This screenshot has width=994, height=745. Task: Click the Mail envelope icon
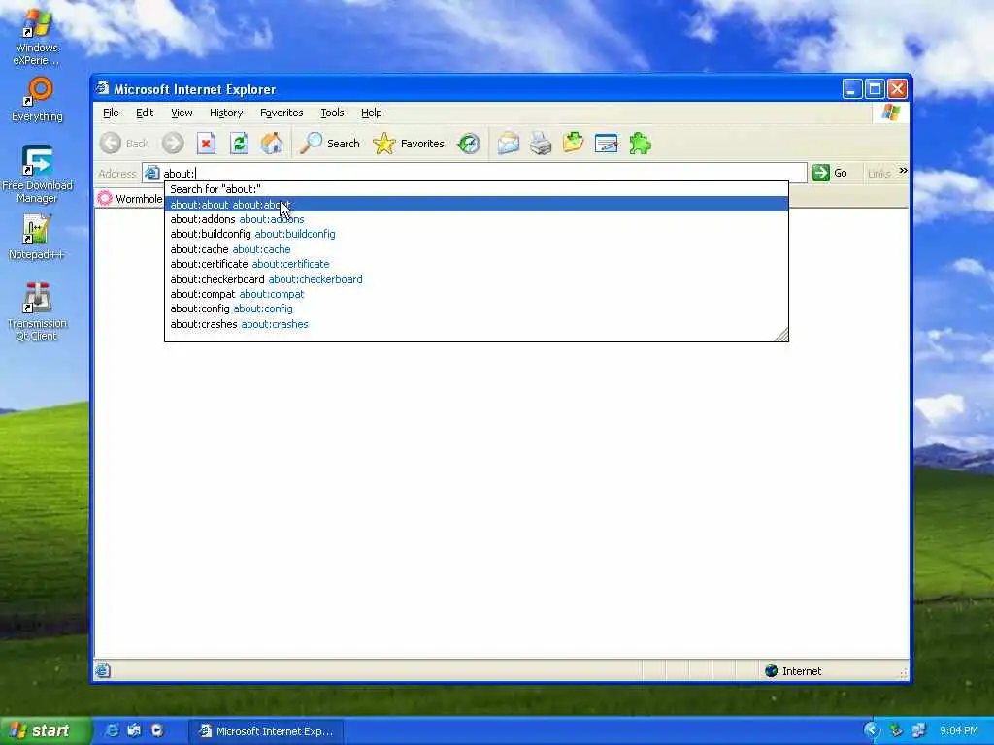[x=508, y=144]
